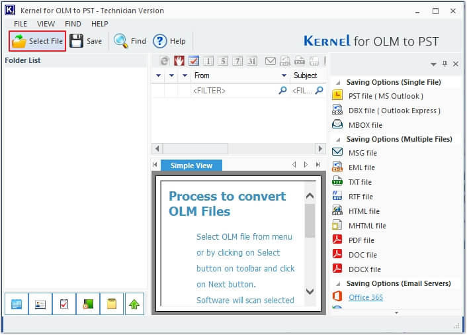Viewport: 467px width, 335px height.
Task: Click the 5-day calendar icon
Action: pyautogui.click(x=223, y=61)
